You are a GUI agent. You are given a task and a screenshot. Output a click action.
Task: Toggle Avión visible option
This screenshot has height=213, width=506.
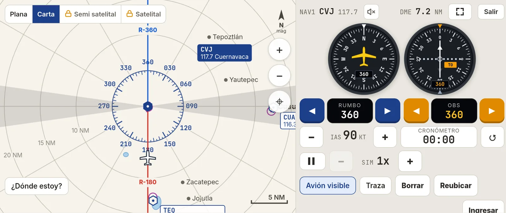click(x=328, y=186)
